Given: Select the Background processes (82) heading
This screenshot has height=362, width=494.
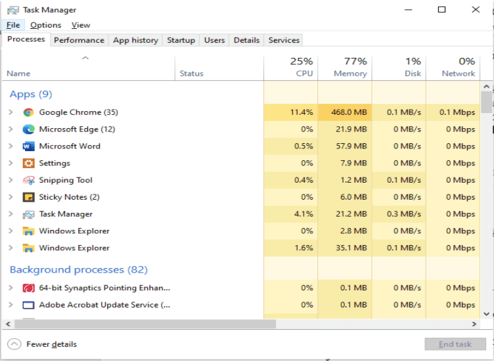Looking at the screenshot, I should 79,269.
